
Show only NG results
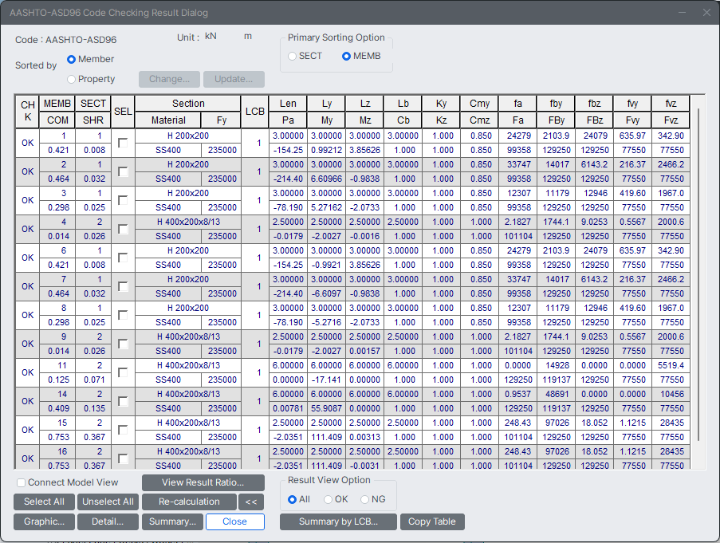[x=365, y=499]
